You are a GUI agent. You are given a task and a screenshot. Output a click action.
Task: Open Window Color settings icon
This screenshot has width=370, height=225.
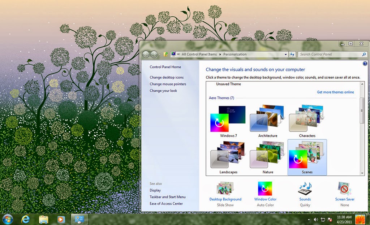coord(265,189)
